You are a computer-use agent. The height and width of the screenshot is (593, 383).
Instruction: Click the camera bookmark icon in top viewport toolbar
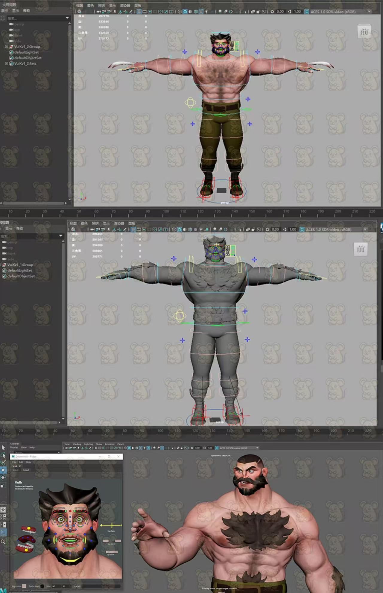click(x=114, y=12)
